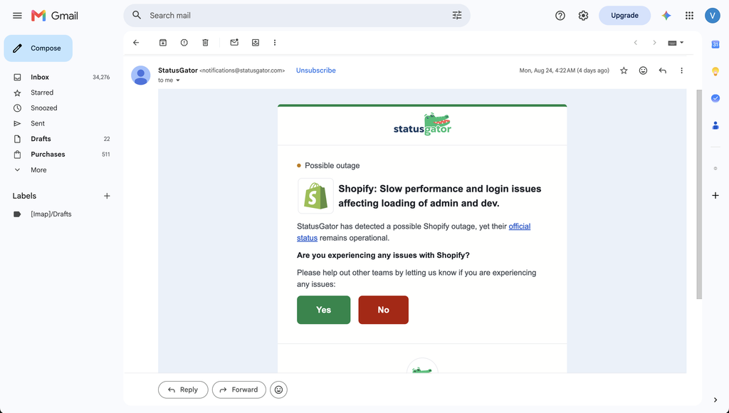
Task: Open the Gemini sparkle icon
Action: point(666,16)
